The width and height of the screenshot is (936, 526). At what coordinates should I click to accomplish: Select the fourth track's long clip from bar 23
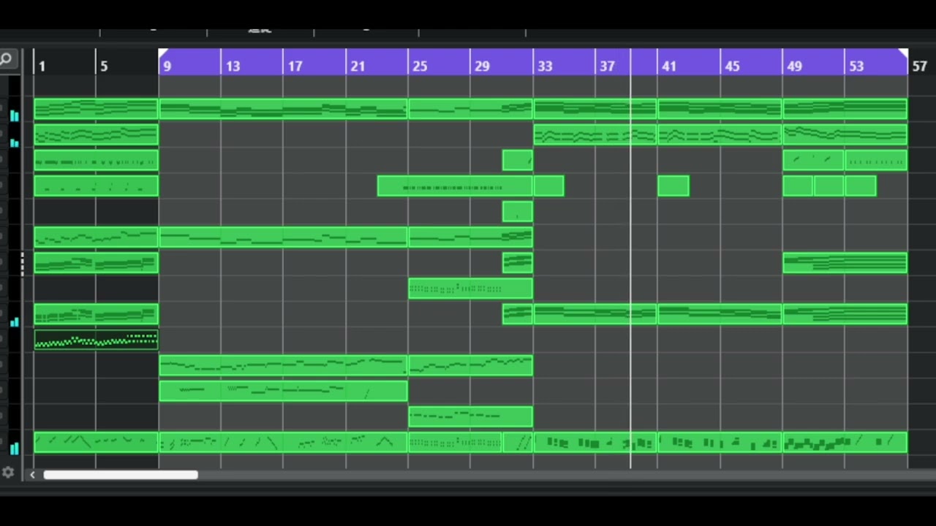[x=455, y=186]
